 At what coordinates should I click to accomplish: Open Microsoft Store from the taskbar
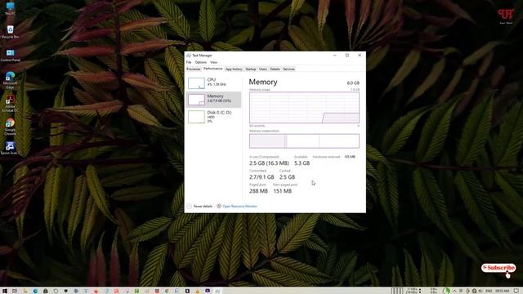point(46,291)
